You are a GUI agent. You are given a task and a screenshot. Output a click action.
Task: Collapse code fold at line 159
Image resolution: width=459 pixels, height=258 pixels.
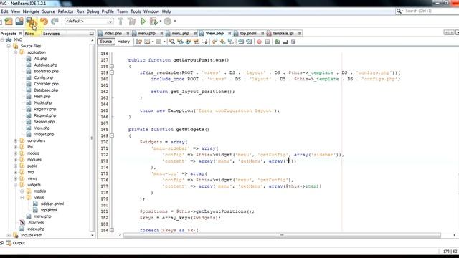[x=112, y=72]
